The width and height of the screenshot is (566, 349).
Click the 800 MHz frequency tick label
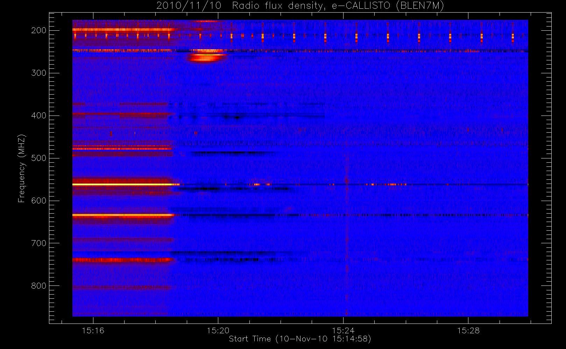click(x=39, y=286)
